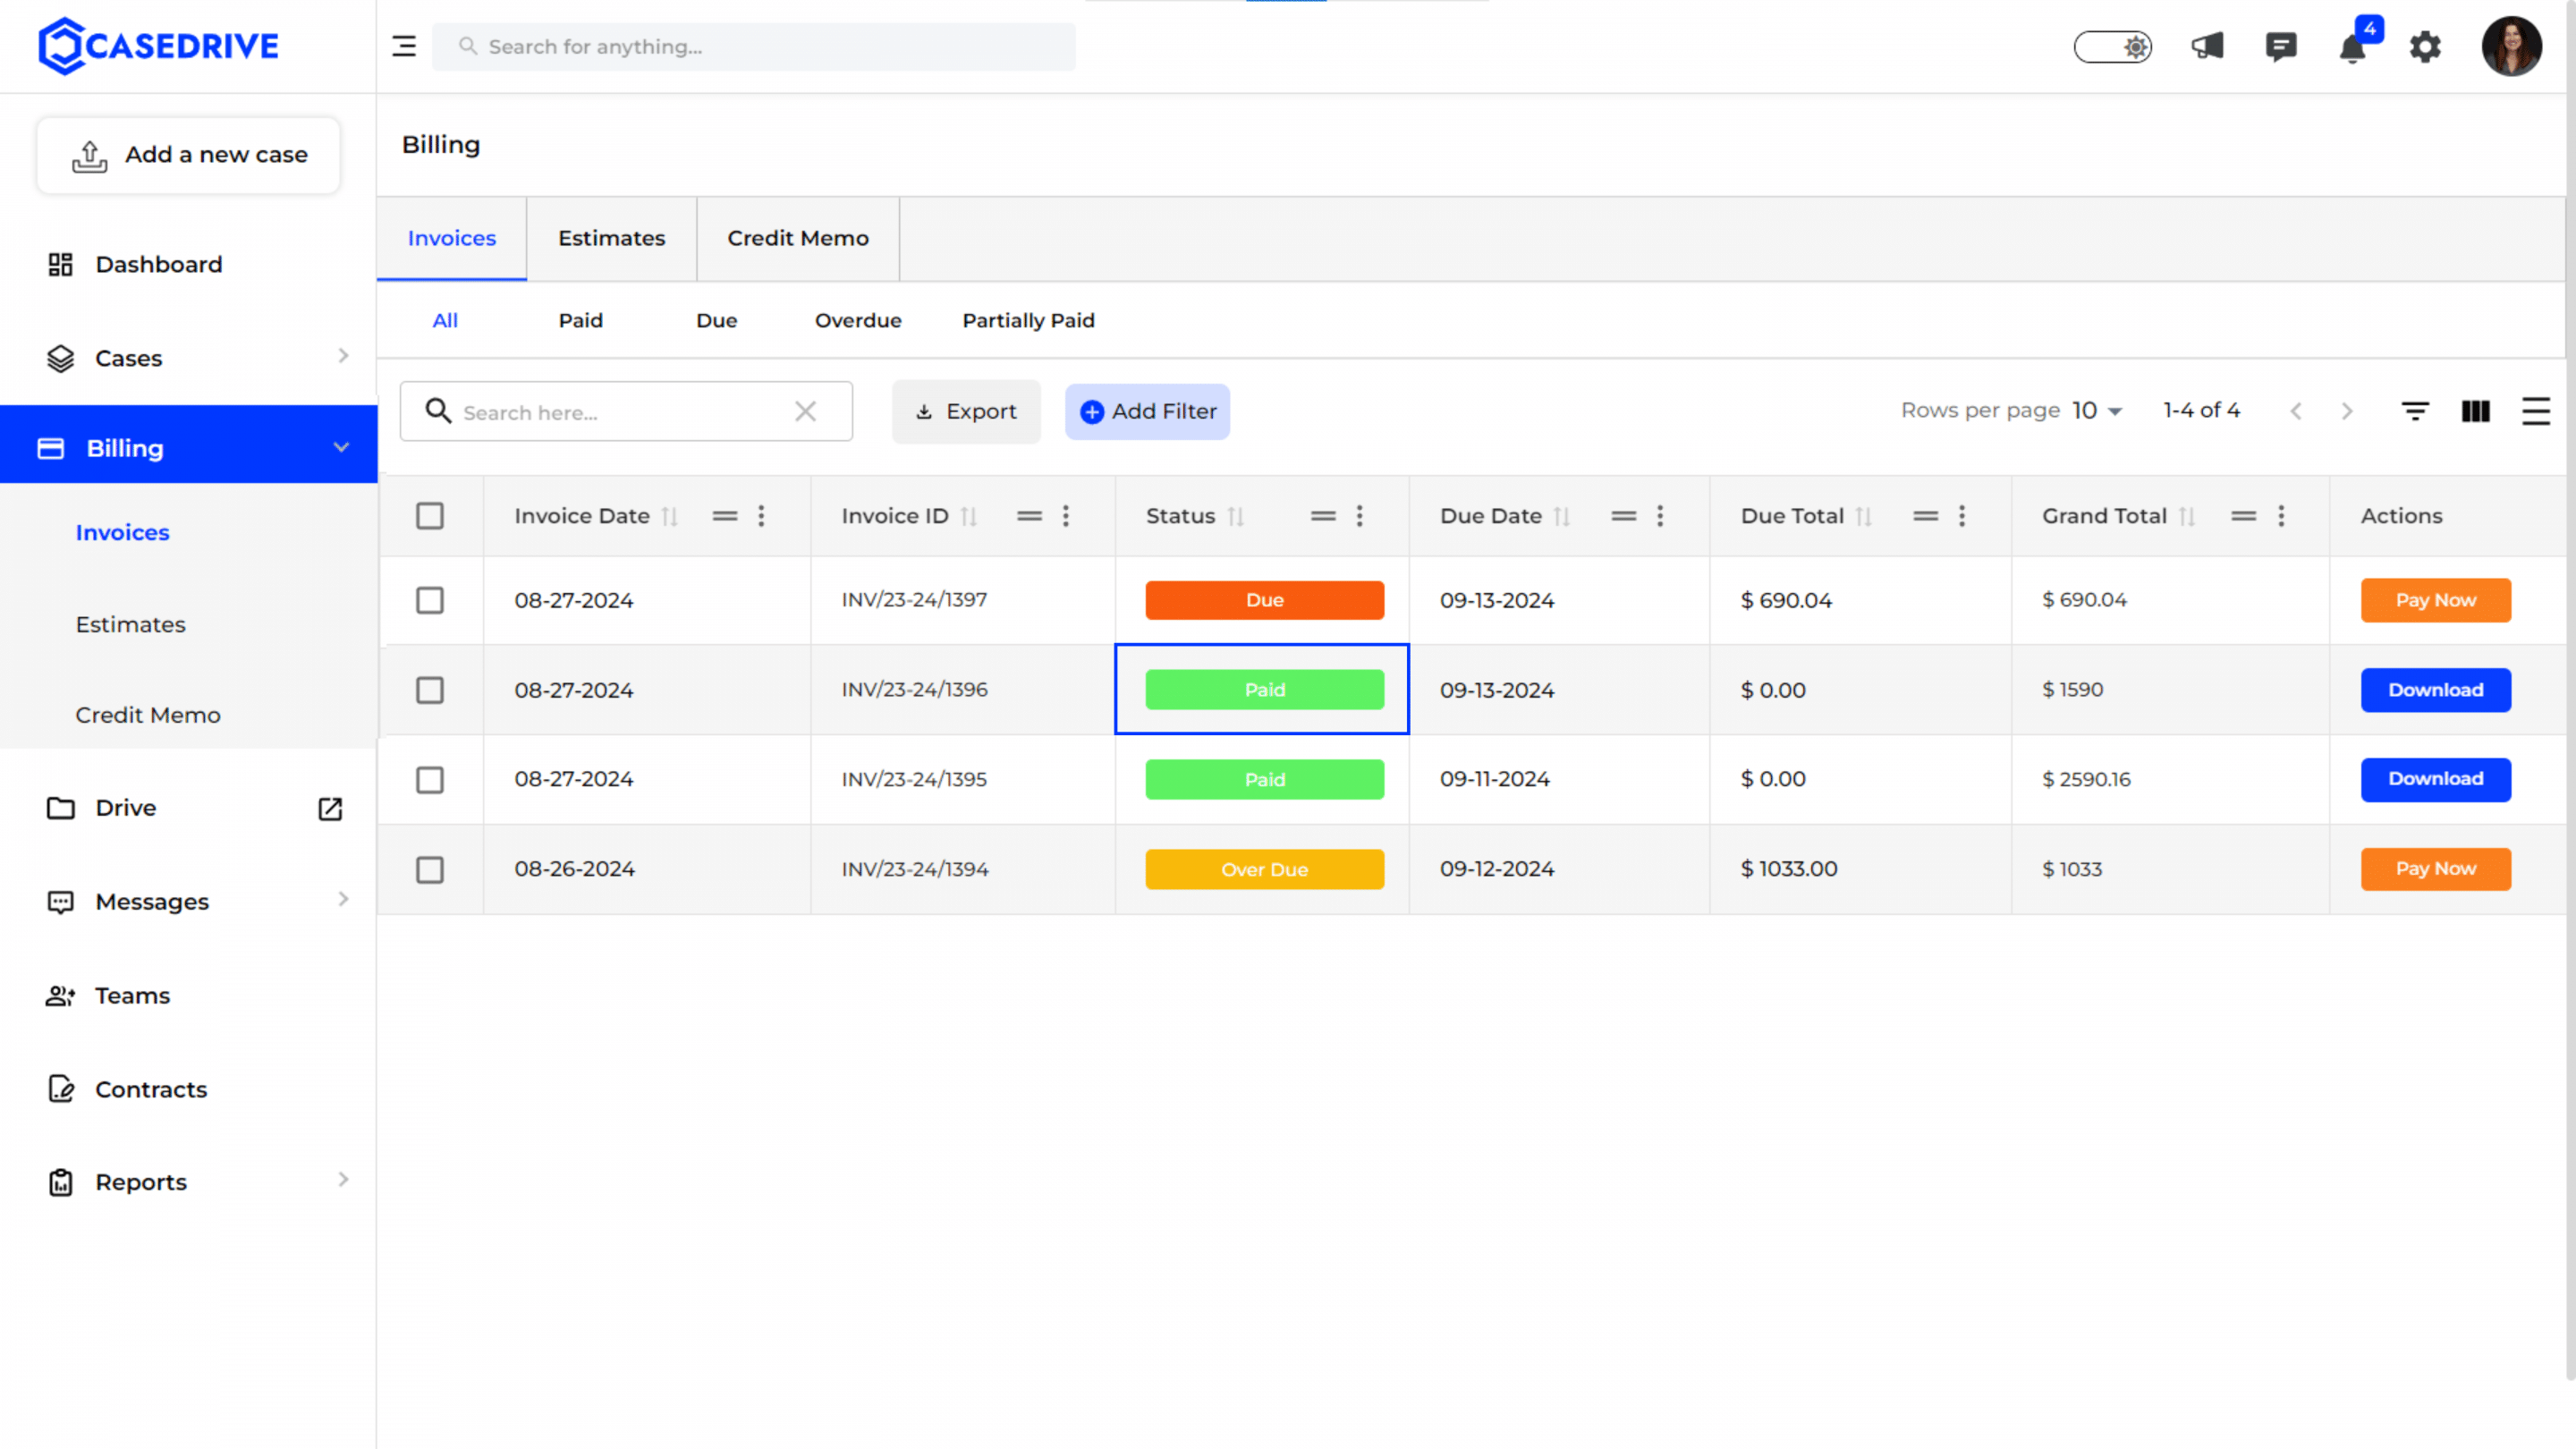2576x1449 pixels.
Task: Open user profile avatar
Action: coord(2511,46)
